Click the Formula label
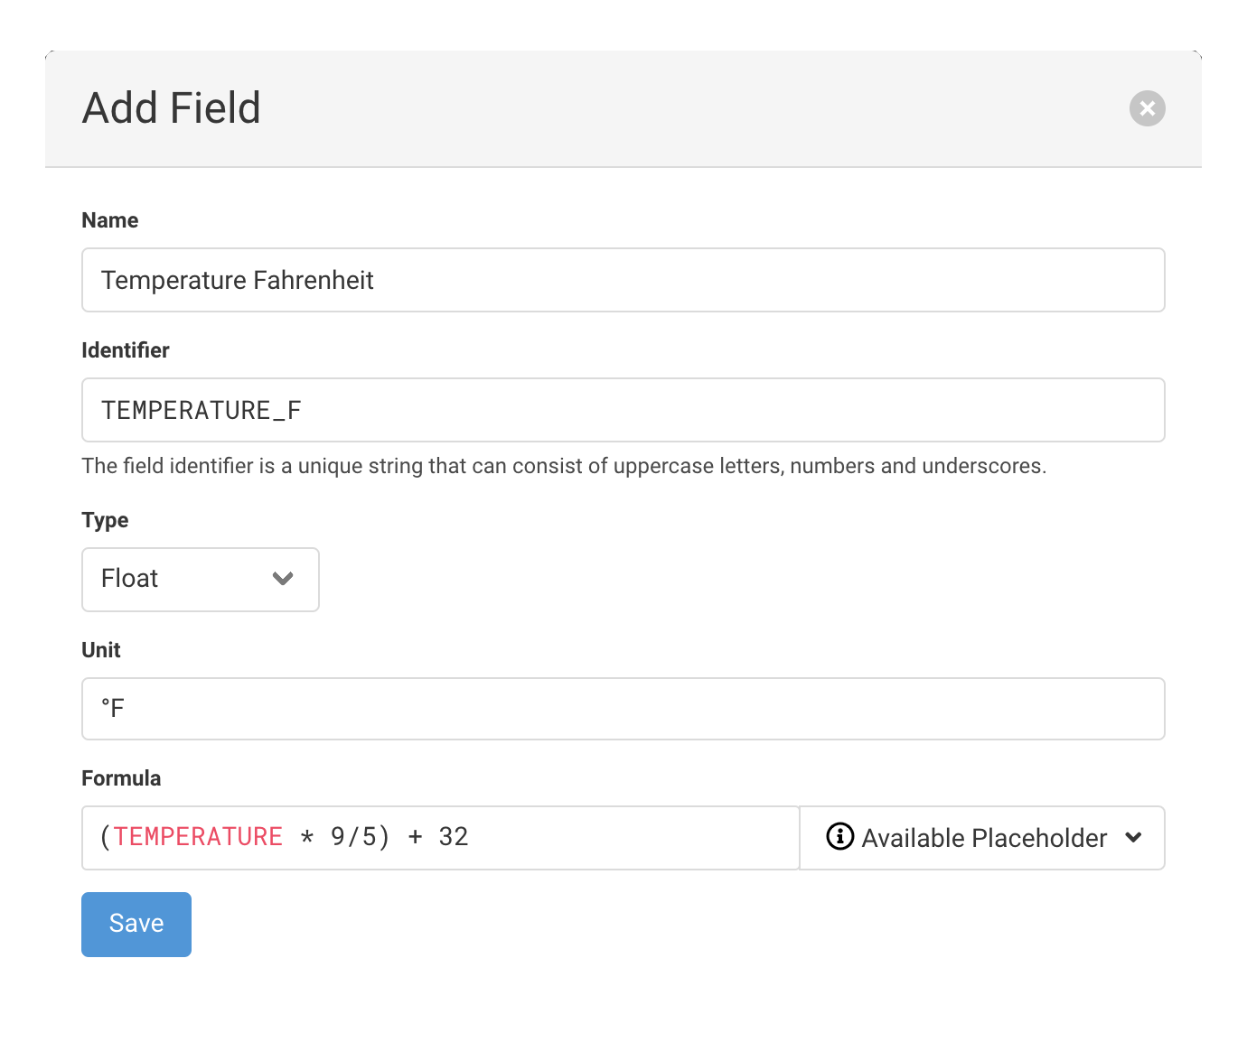 coord(121,778)
